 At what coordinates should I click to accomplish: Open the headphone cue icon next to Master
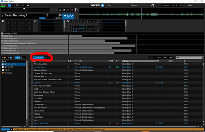point(153,6)
